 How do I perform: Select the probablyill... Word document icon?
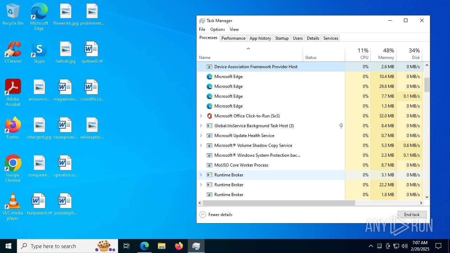pos(66,204)
